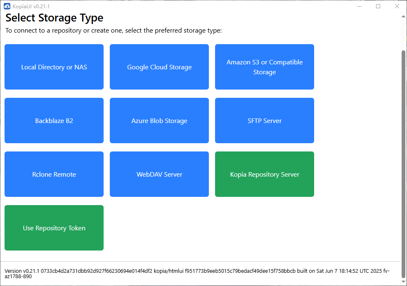Image resolution: width=407 pixels, height=286 pixels.
Task: Click the KopiaUI cloud icon in title bar
Action: 7,6
